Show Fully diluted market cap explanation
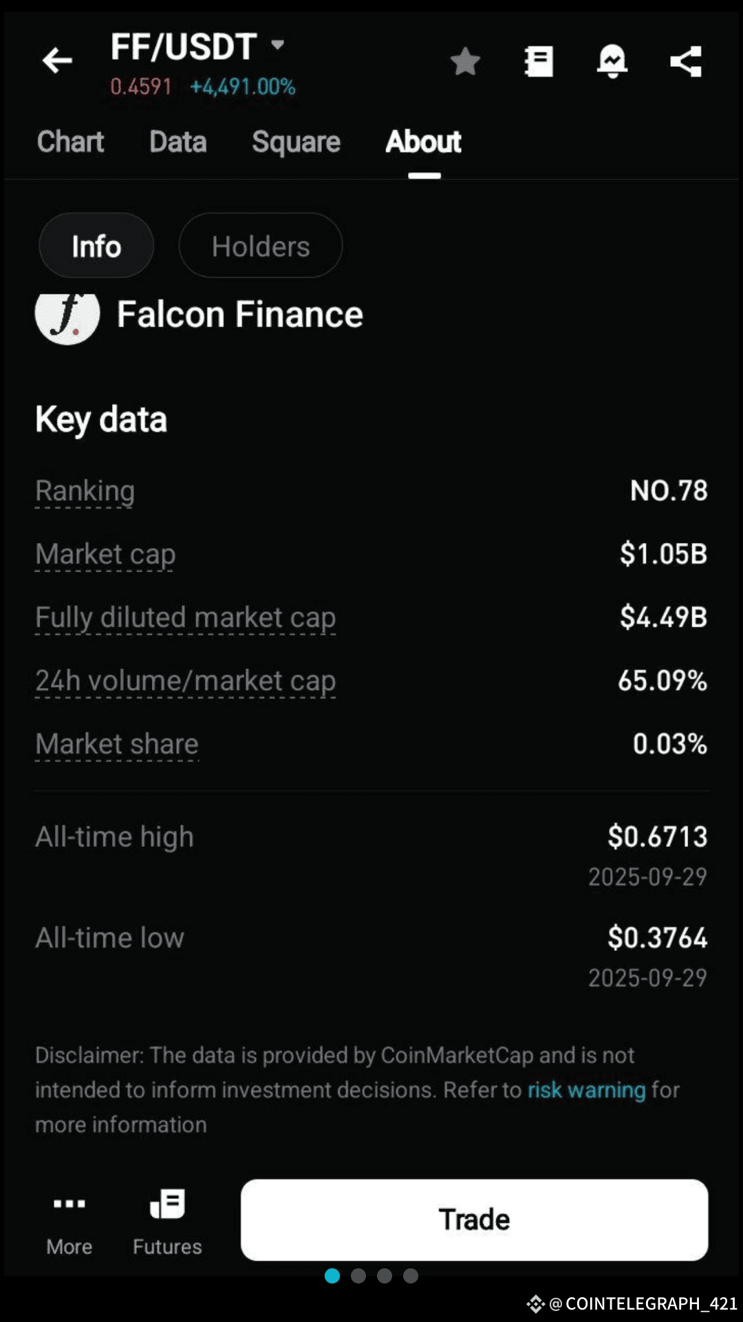The image size is (743, 1322). (185, 617)
